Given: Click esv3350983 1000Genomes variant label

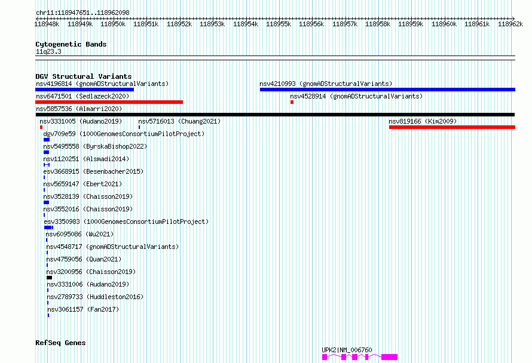Looking at the screenshot, I should pyautogui.click(x=126, y=222).
